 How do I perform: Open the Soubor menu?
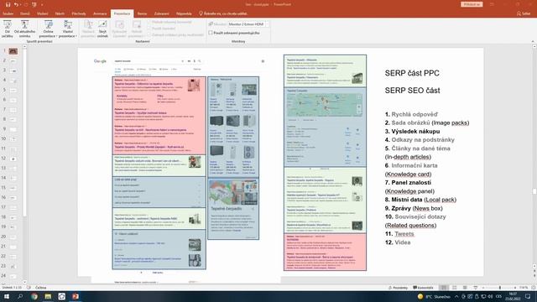coord(8,13)
